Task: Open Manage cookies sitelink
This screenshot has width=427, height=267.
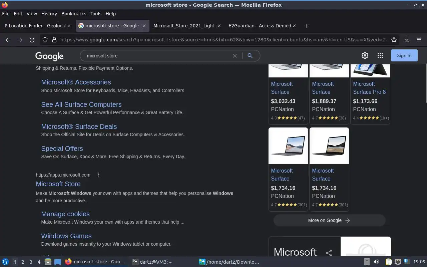Action: pos(65,214)
